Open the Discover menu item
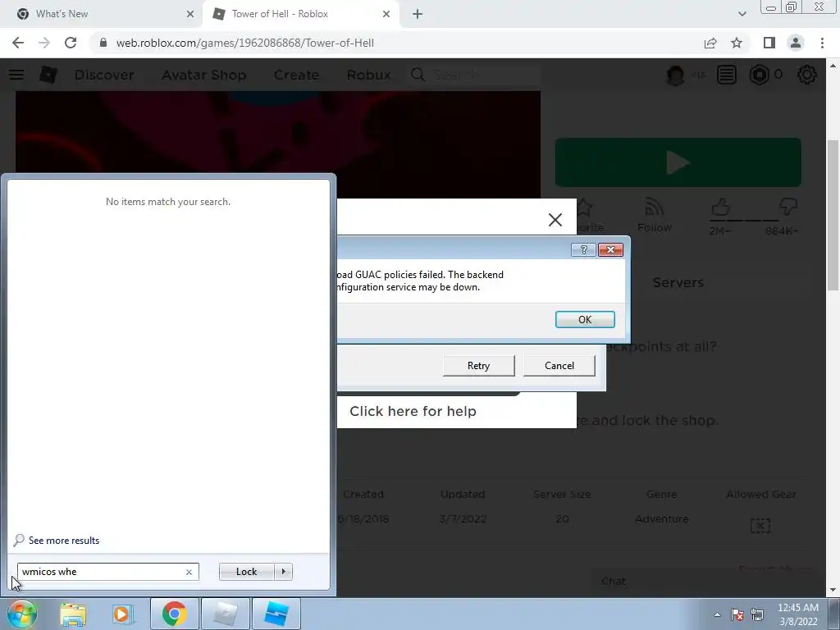Viewport: 840px width, 630px height. (x=104, y=75)
